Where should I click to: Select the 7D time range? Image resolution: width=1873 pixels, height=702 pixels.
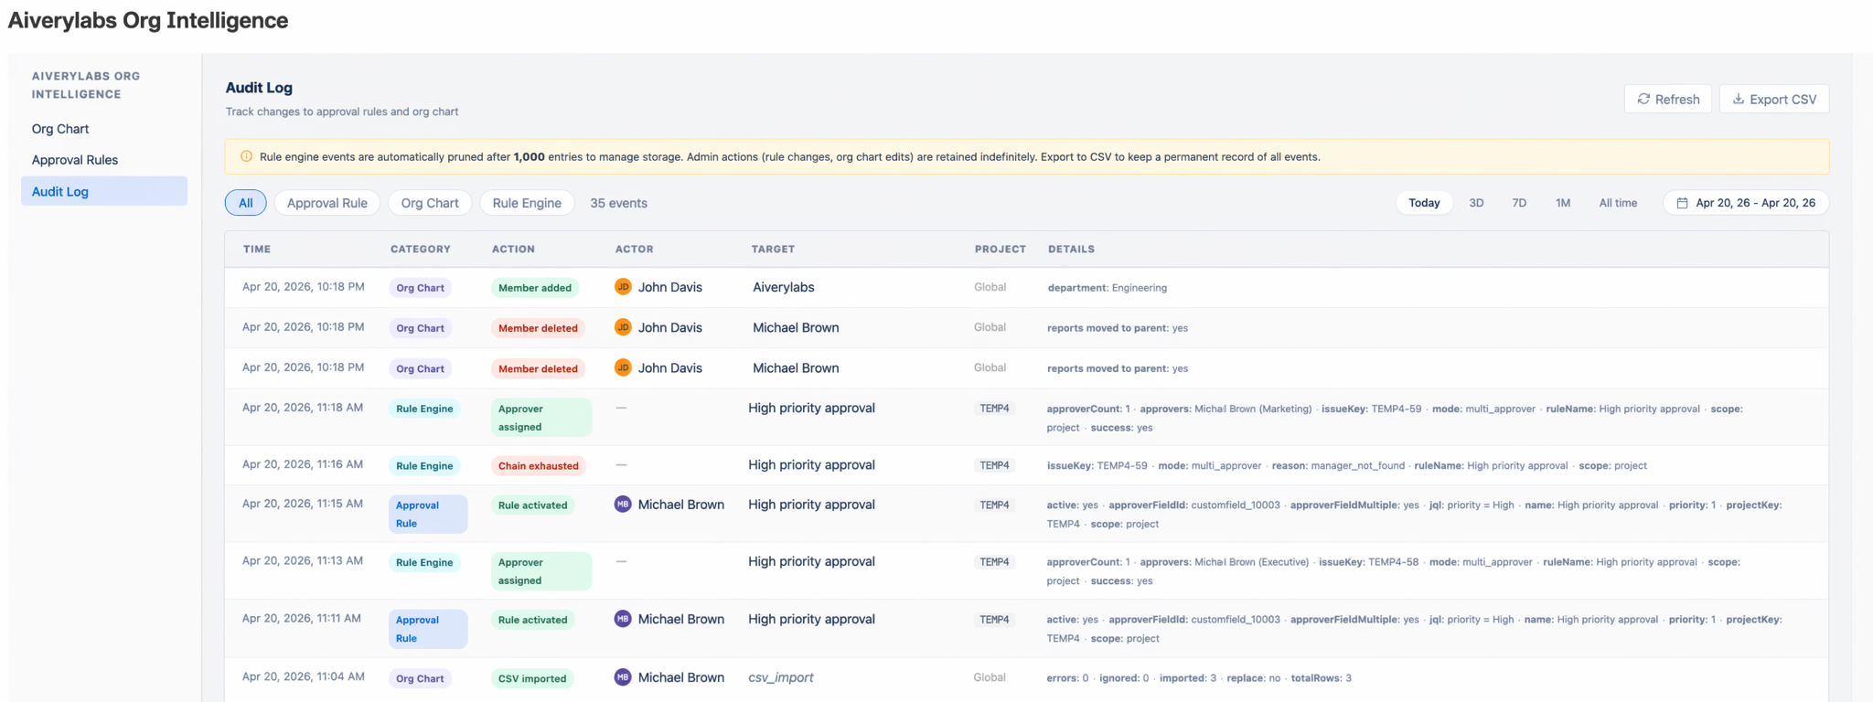tap(1519, 203)
